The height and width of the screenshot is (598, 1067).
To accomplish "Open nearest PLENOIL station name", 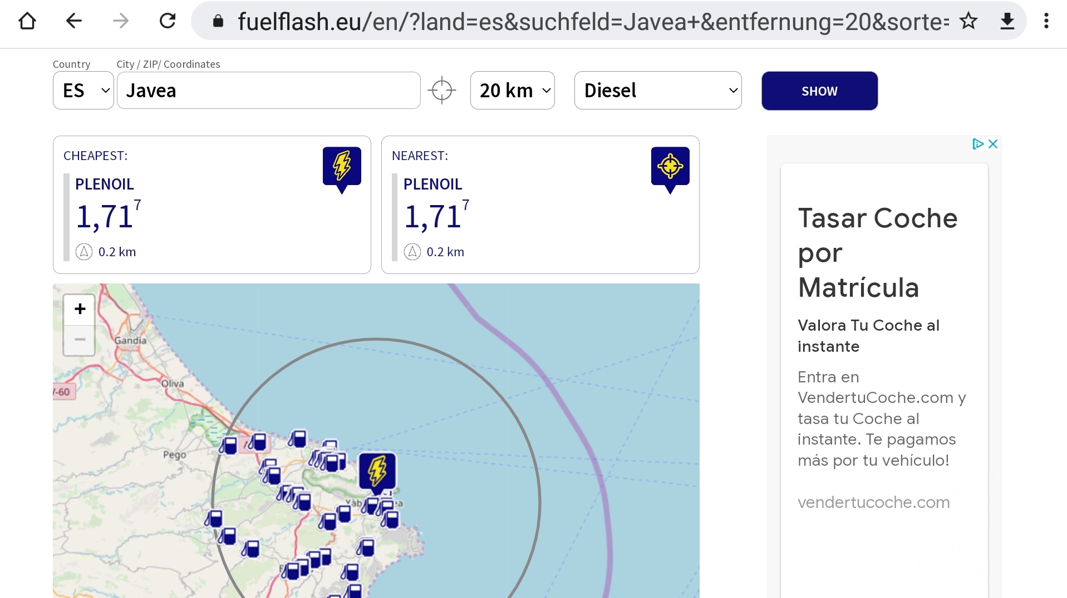I will tap(433, 184).
